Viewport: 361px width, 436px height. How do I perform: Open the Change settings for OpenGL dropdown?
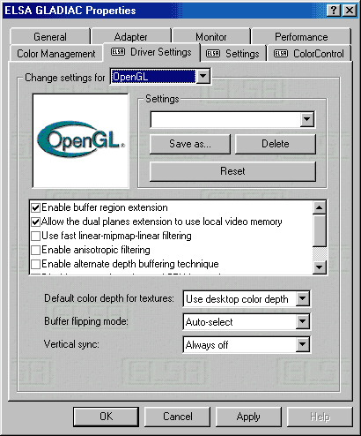click(x=203, y=77)
